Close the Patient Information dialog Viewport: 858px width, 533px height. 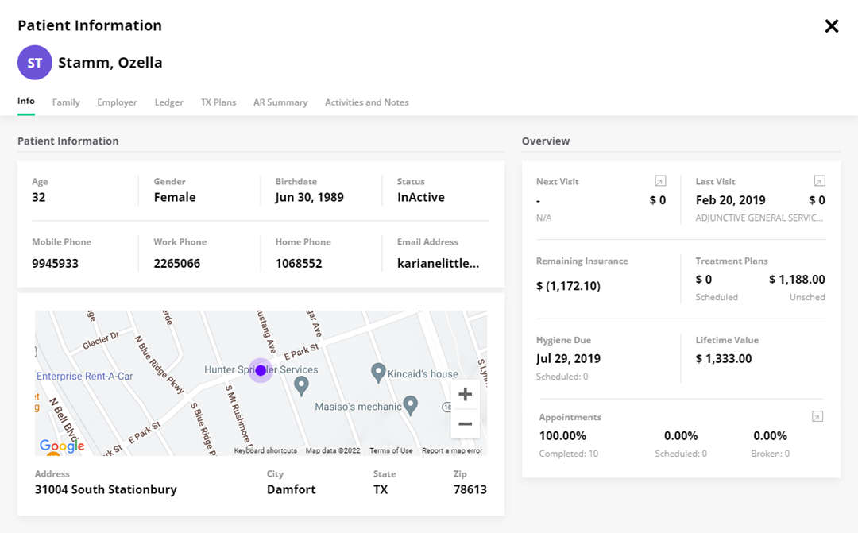pos(832,26)
